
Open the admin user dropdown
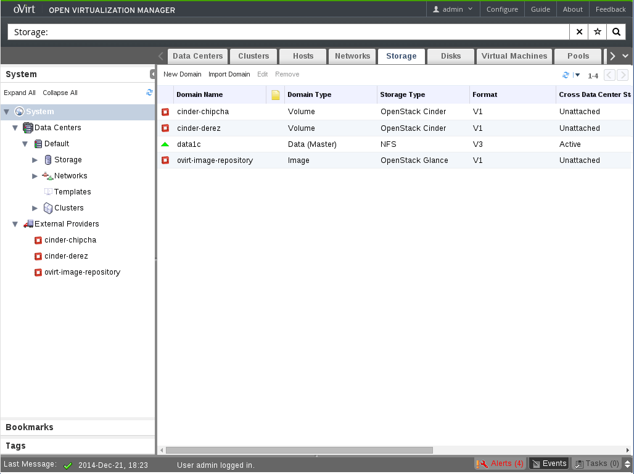tap(453, 9)
